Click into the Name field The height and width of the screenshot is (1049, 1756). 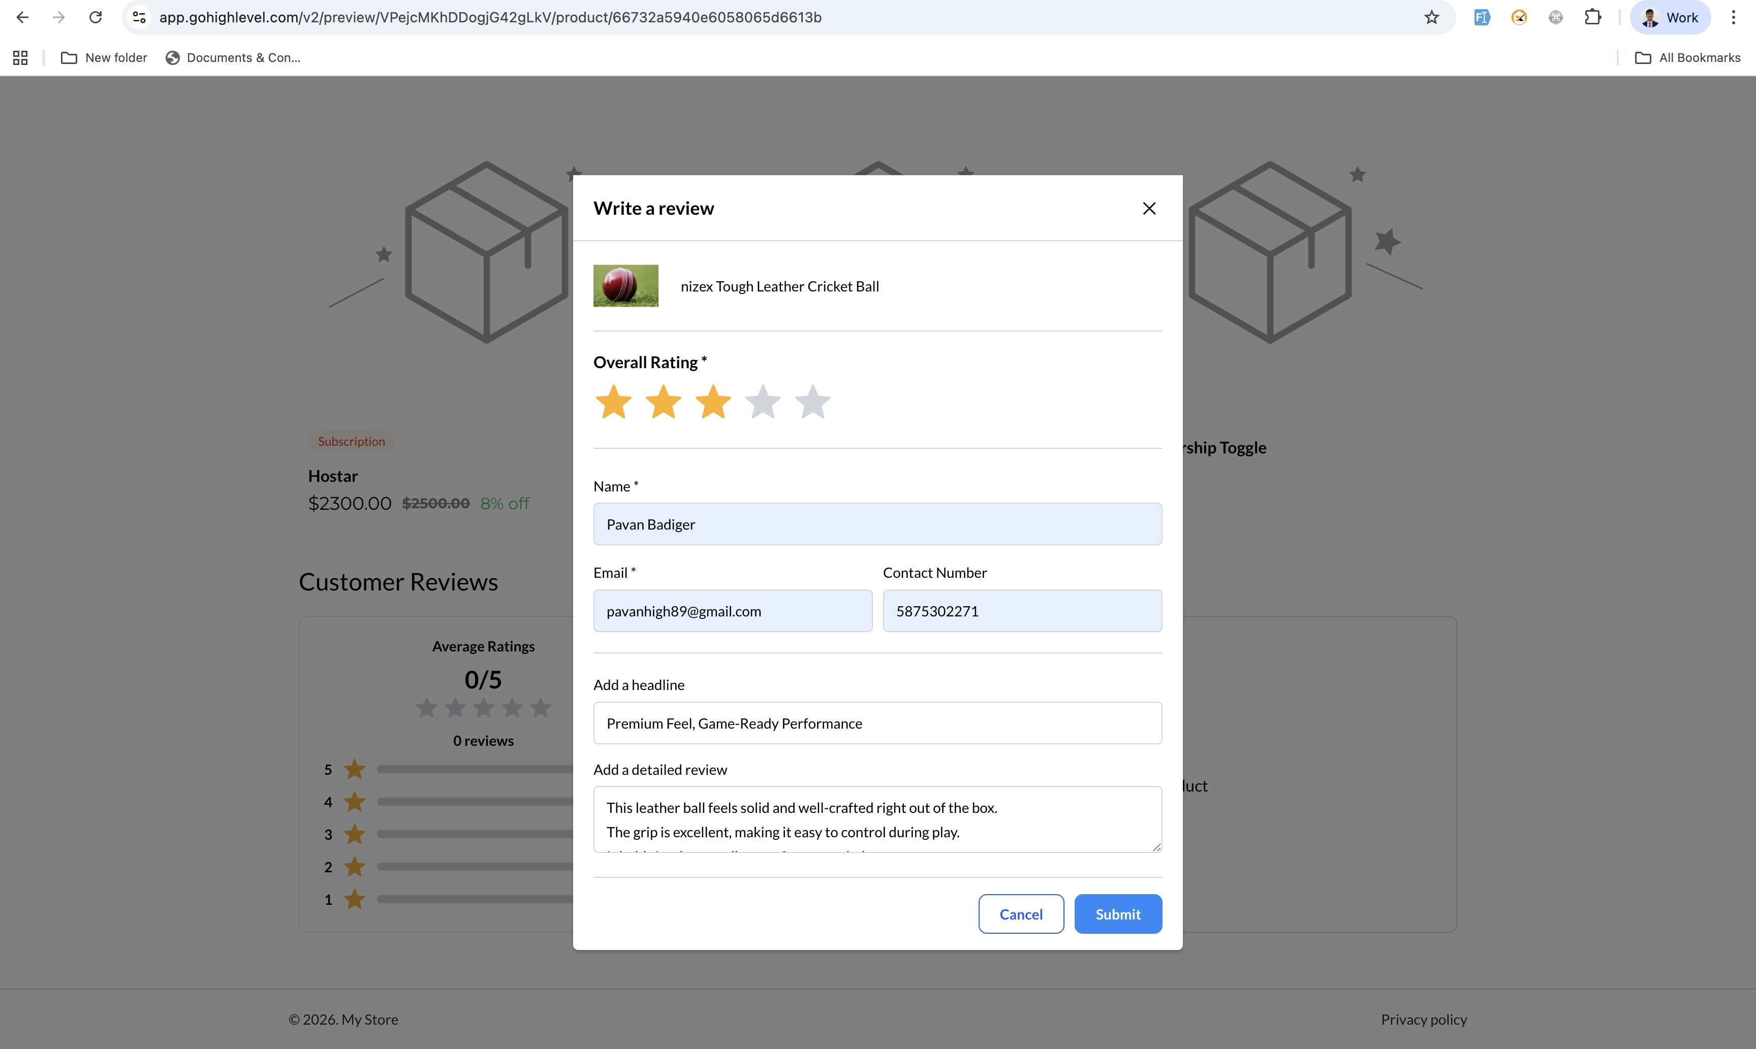click(877, 524)
